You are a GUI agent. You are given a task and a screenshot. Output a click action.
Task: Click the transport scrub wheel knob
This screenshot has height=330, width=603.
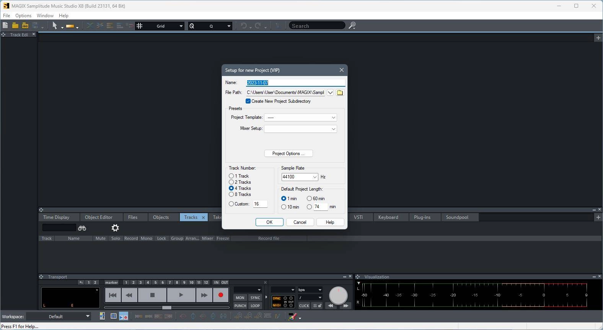point(338,295)
